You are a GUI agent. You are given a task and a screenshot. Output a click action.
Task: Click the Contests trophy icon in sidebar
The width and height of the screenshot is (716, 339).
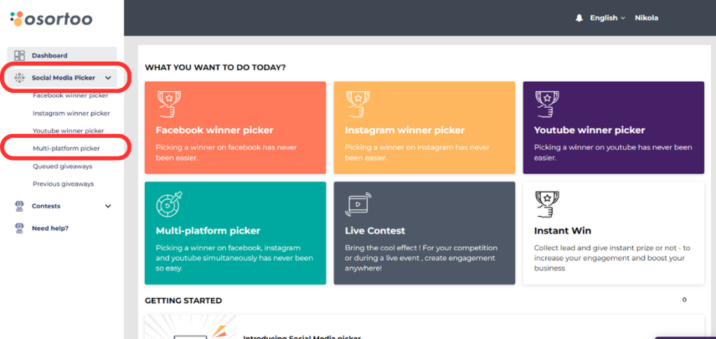(20, 206)
